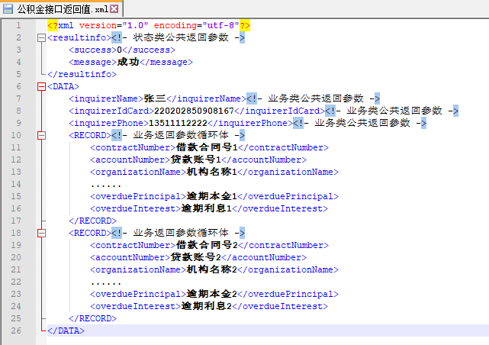Click the </RECORD> tag on line 25
This screenshot has height=345, width=489.
(x=92, y=318)
